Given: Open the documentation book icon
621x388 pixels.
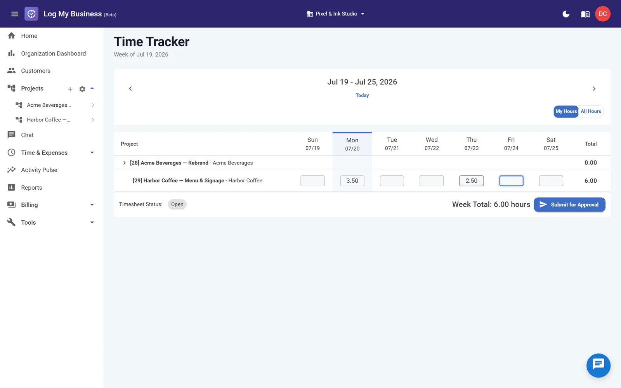Looking at the screenshot, I should (585, 14).
